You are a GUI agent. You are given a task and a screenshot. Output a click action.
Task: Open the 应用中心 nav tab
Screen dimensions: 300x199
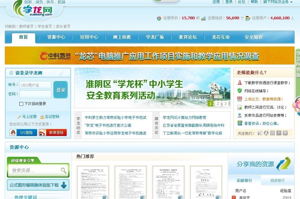[89, 37]
